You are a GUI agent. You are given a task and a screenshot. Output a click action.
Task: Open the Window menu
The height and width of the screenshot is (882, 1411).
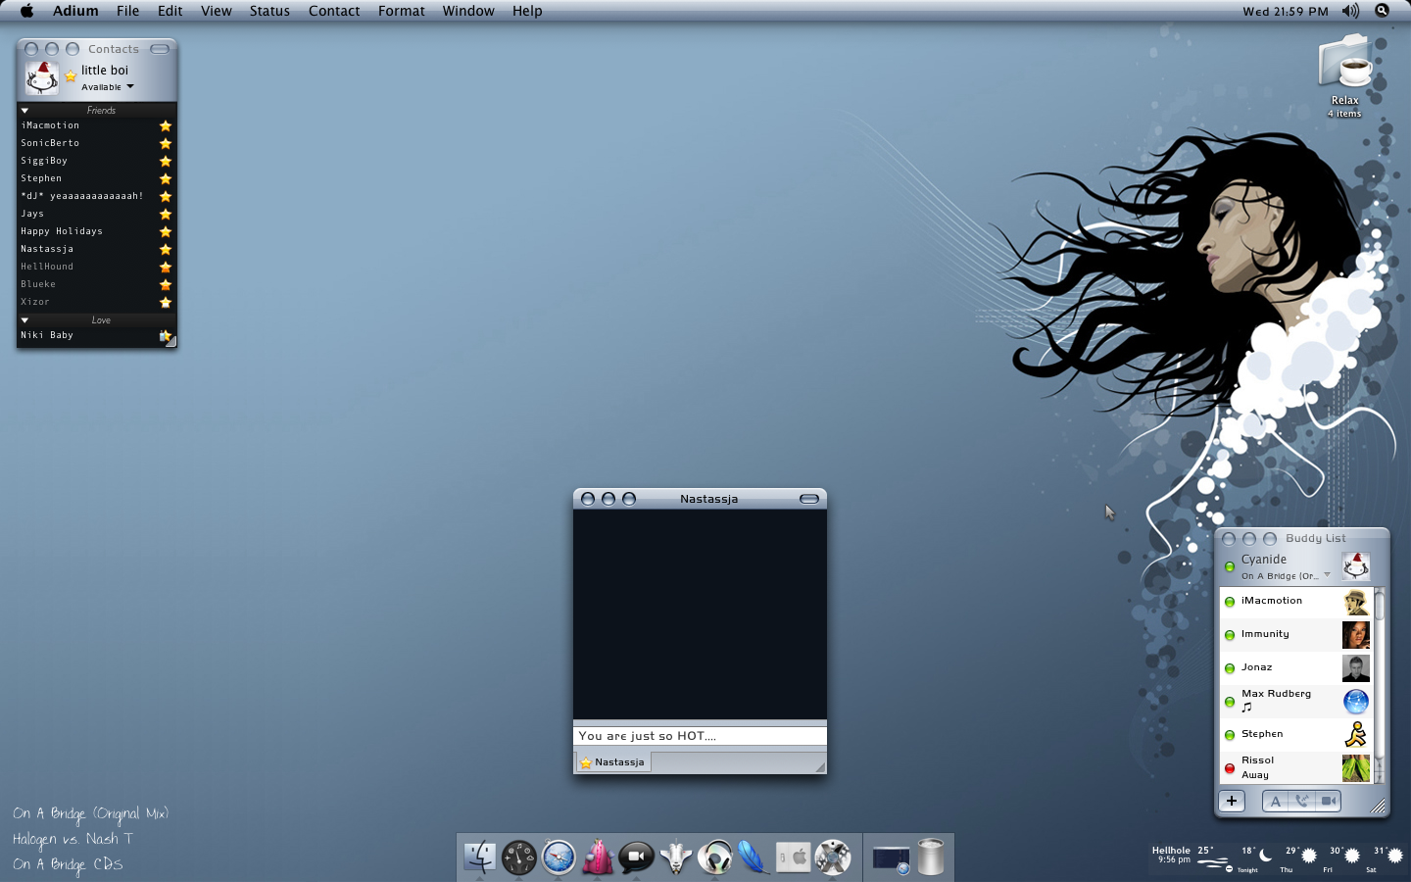click(x=468, y=11)
